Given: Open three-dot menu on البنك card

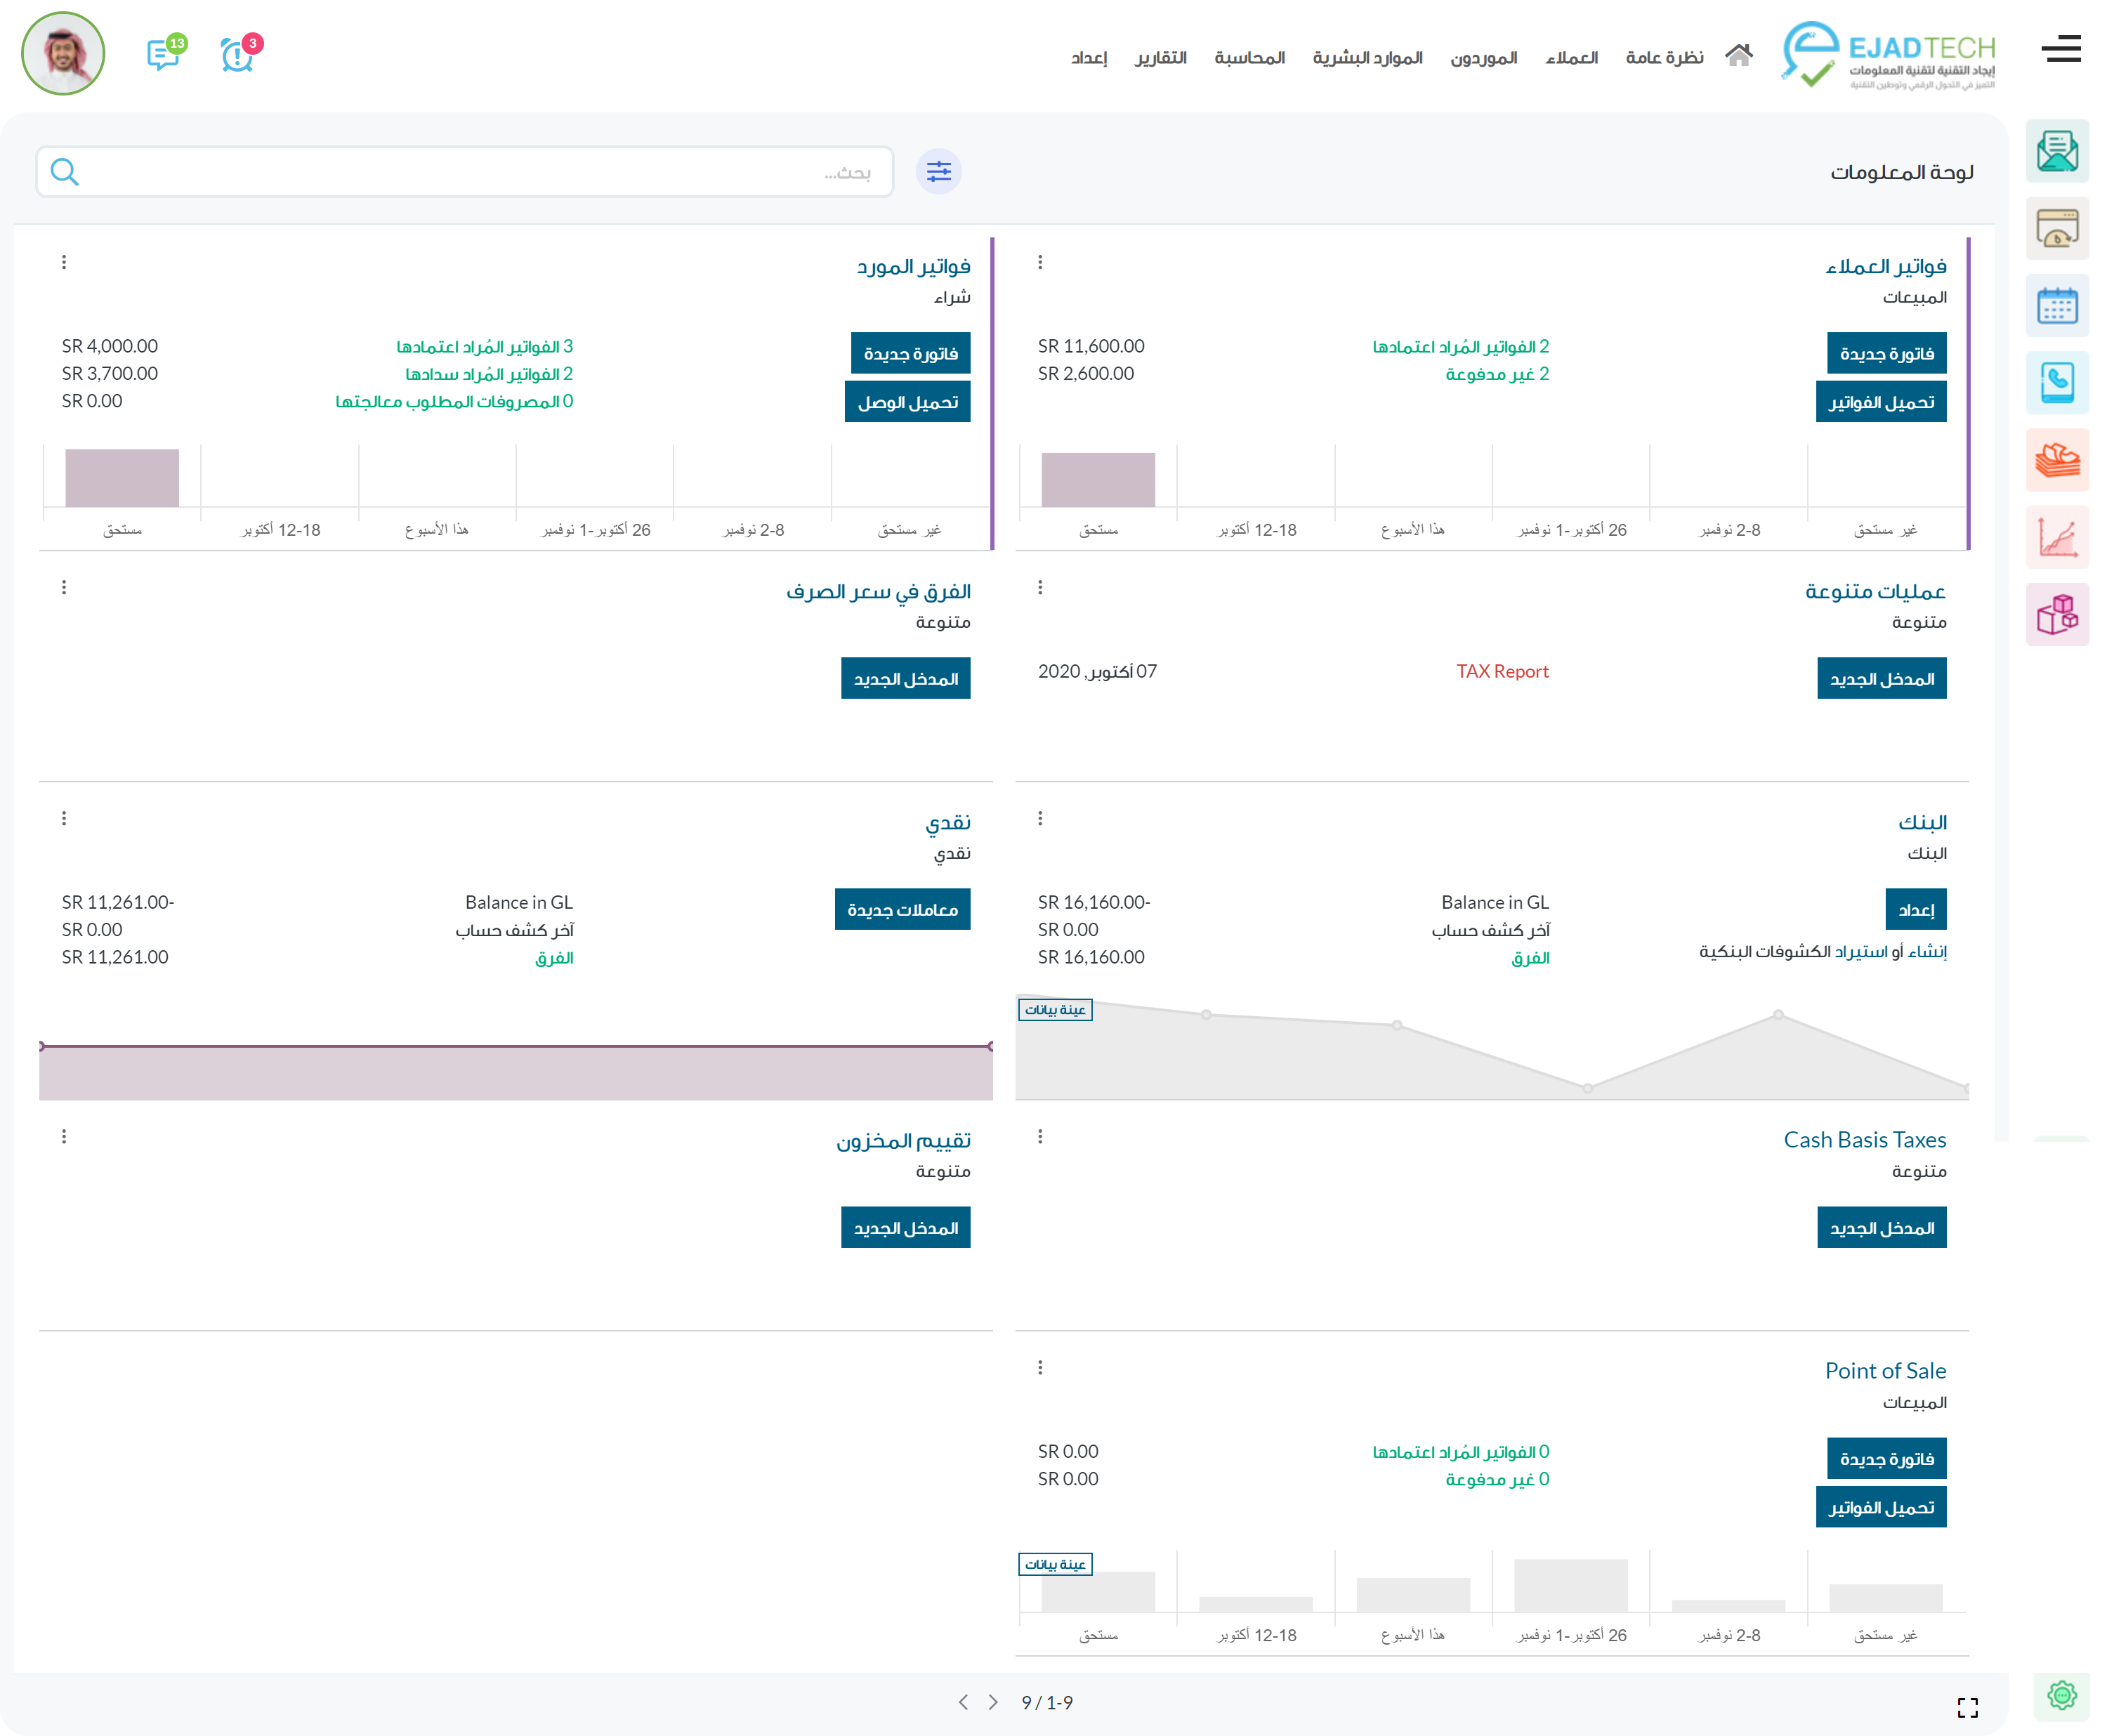Looking at the screenshot, I should tap(1040, 818).
